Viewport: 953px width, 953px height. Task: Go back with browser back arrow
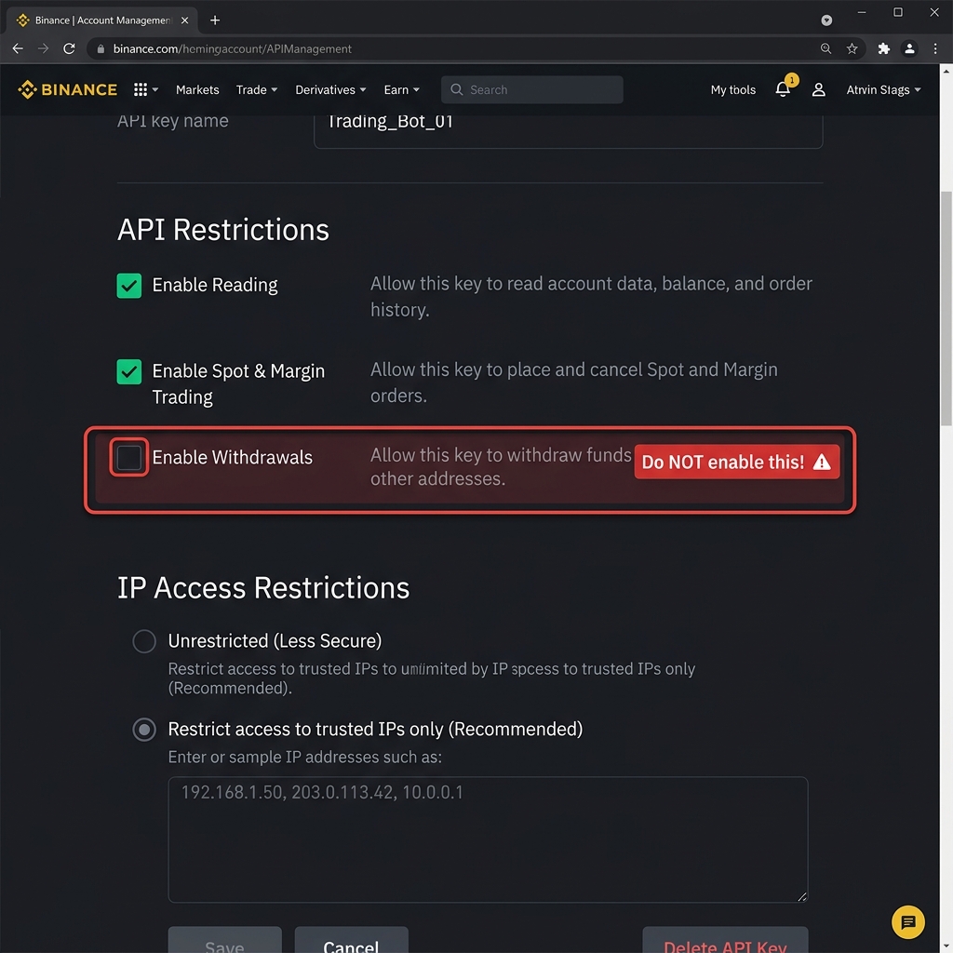click(x=18, y=48)
